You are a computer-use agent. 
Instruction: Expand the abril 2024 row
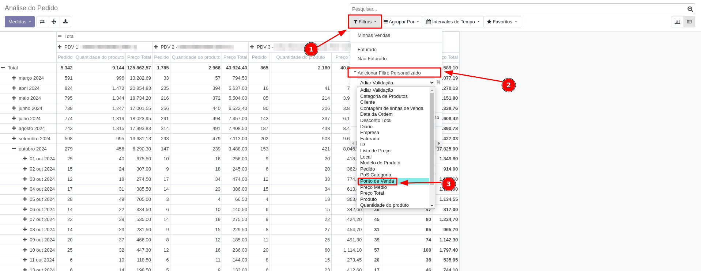point(14,88)
